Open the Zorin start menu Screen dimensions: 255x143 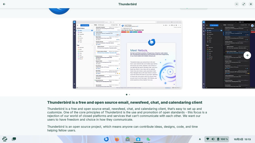pyautogui.click(x=5, y=139)
